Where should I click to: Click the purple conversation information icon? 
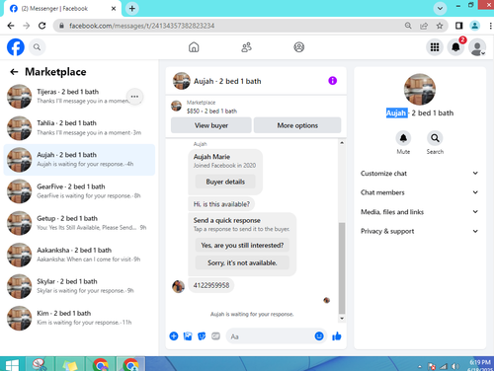333,81
